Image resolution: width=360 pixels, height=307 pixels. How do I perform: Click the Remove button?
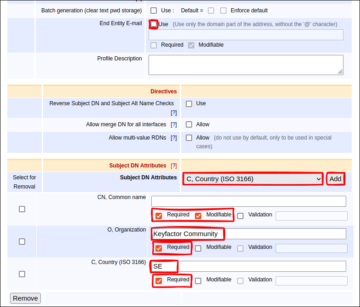tap(25, 298)
